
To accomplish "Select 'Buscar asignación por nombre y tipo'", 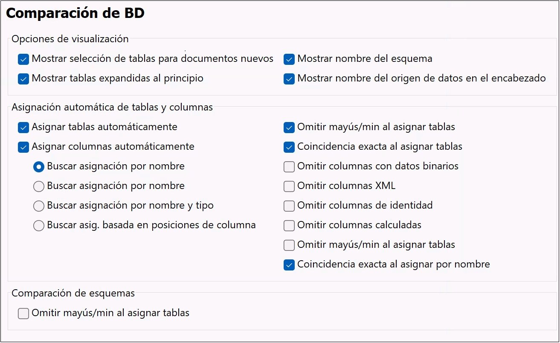I will [x=39, y=206].
